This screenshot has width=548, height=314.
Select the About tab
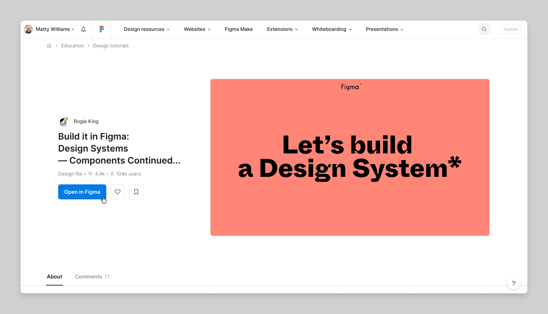coord(55,277)
